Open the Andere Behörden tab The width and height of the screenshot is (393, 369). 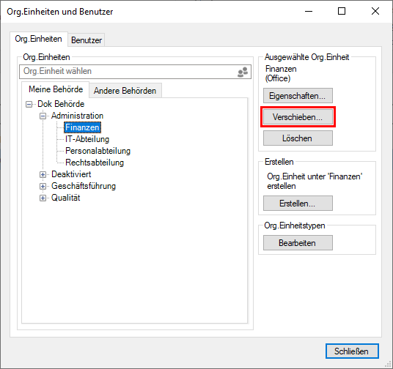tap(125, 90)
